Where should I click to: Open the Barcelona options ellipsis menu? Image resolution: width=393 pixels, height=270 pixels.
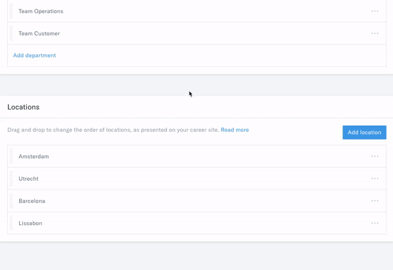click(375, 201)
